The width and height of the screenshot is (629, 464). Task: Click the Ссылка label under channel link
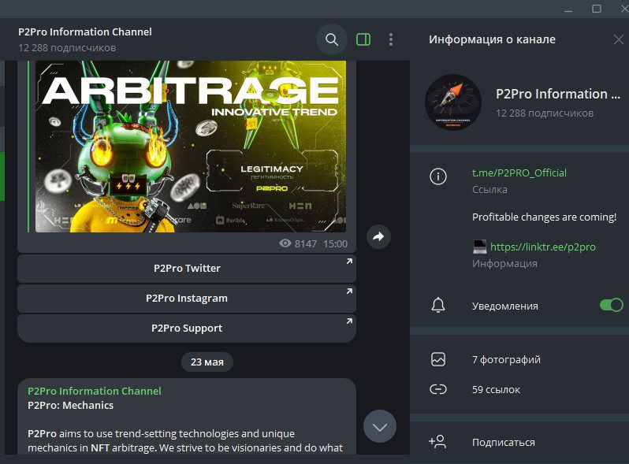(489, 189)
